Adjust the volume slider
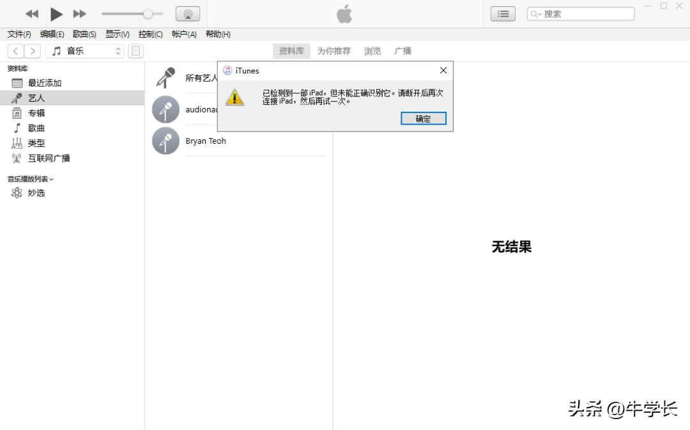 point(147,13)
